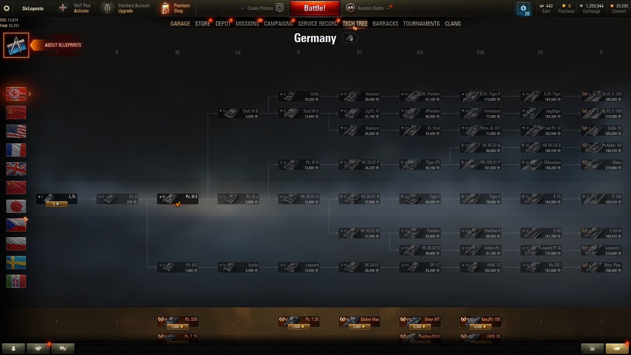Select the Japan nation flag

pyautogui.click(x=16, y=206)
